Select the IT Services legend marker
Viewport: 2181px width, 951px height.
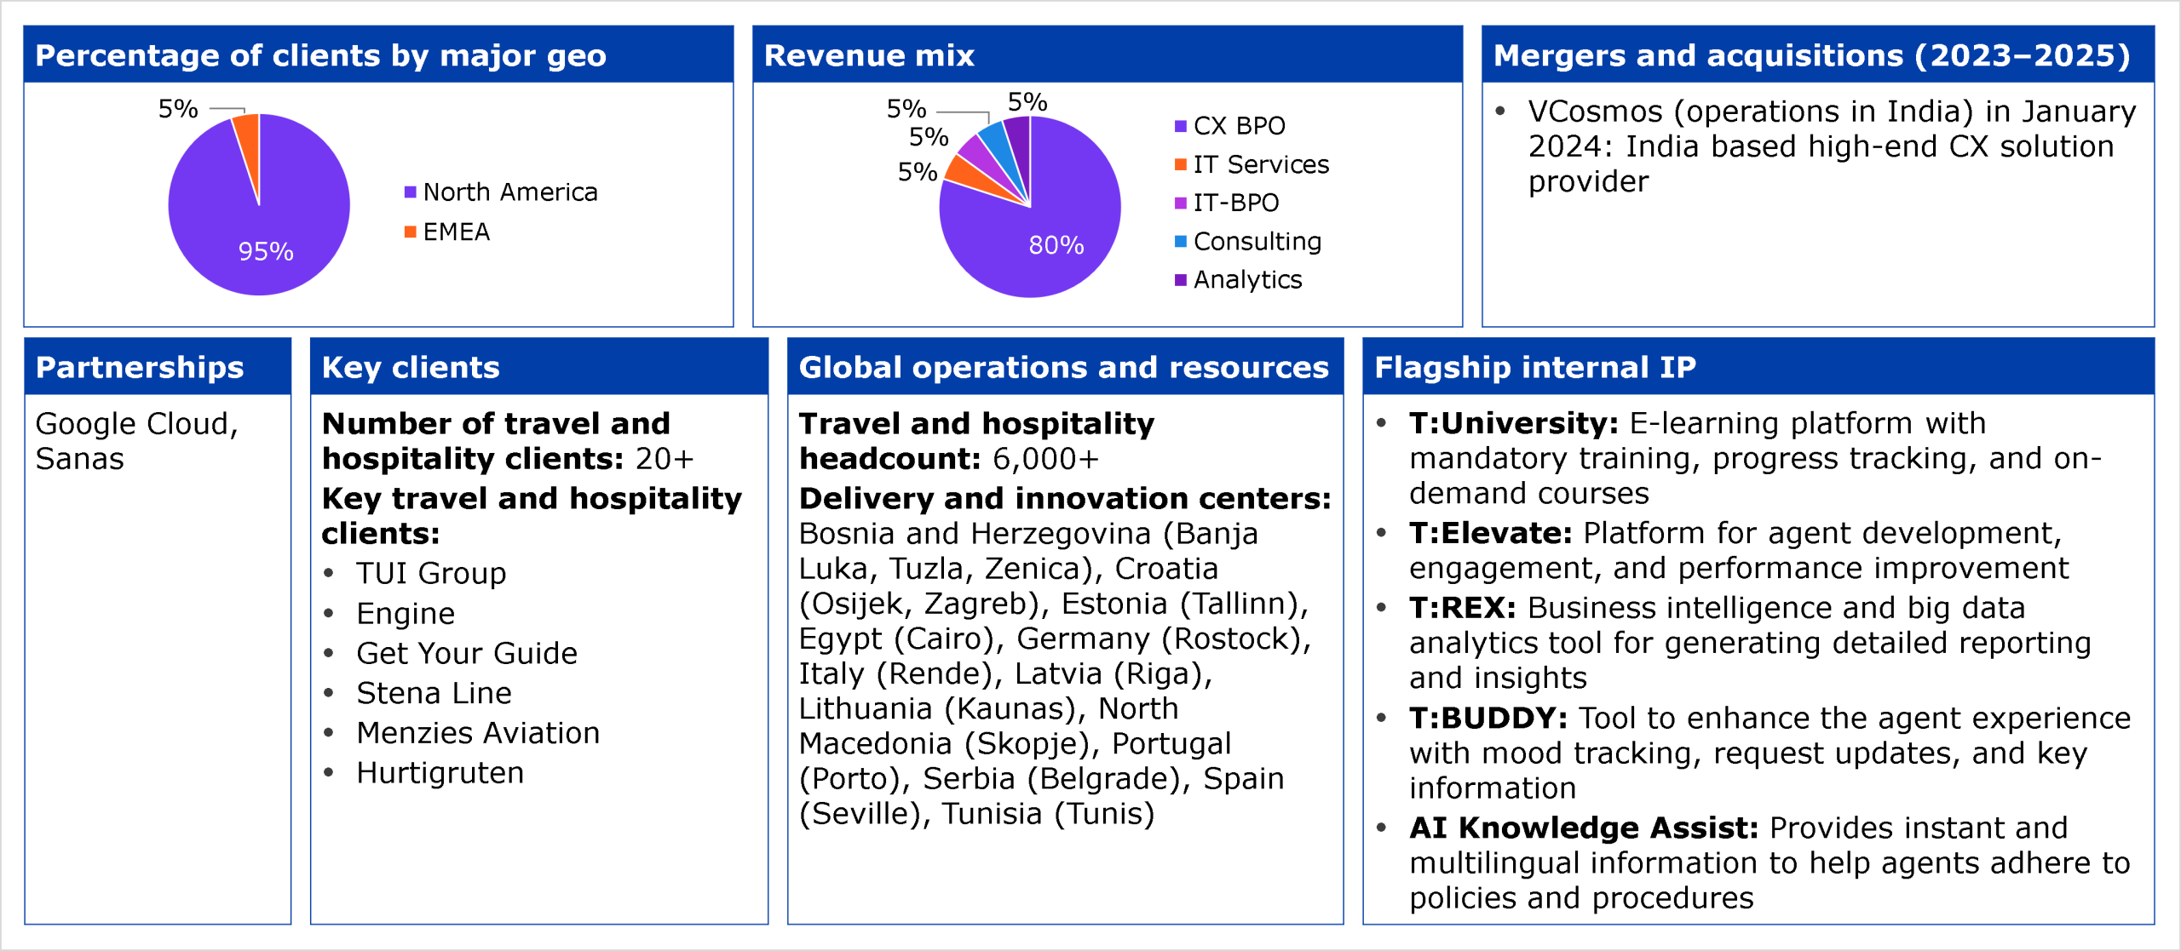(x=1180, y=164)
